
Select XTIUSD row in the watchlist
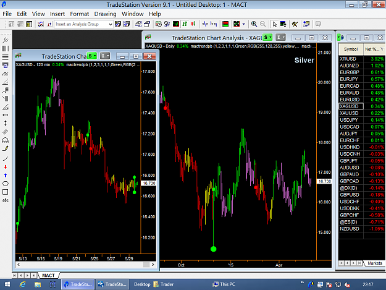pyautogui.click(x=362, y=59)
